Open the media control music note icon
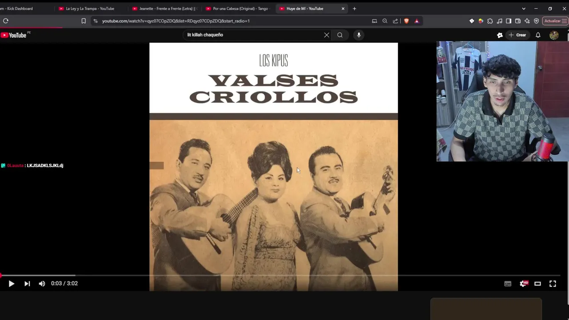569x320 pixels. coord(500,21)
